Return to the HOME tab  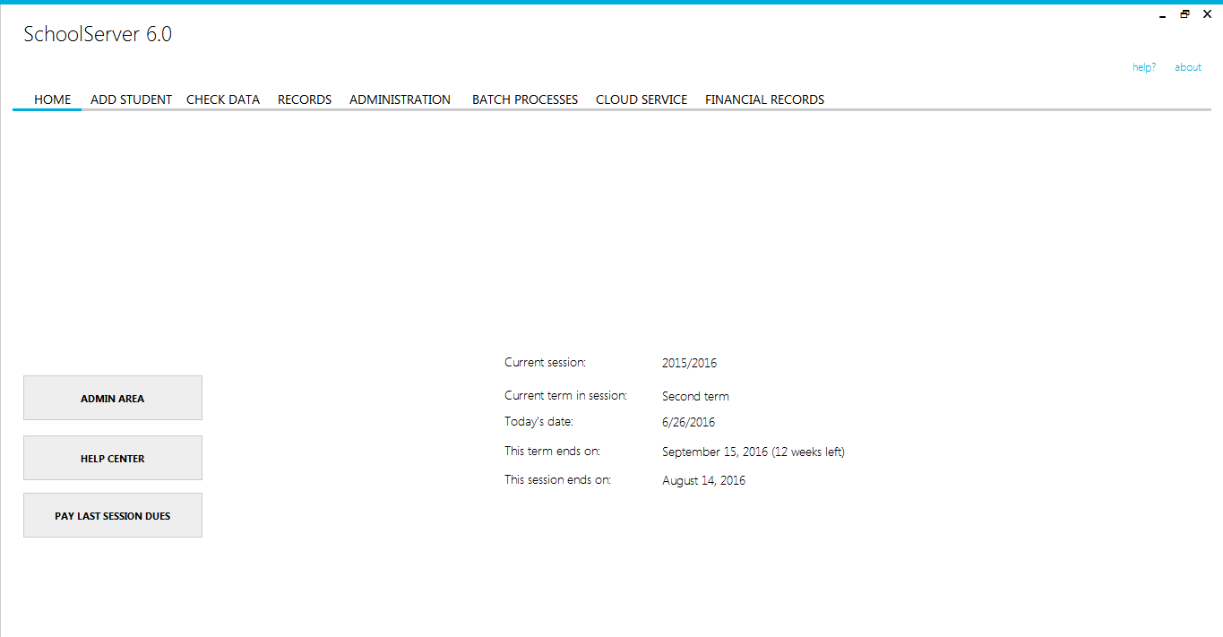click(x=52, y=99)
